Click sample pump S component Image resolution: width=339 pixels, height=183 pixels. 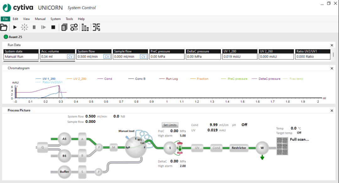[82, 172]
